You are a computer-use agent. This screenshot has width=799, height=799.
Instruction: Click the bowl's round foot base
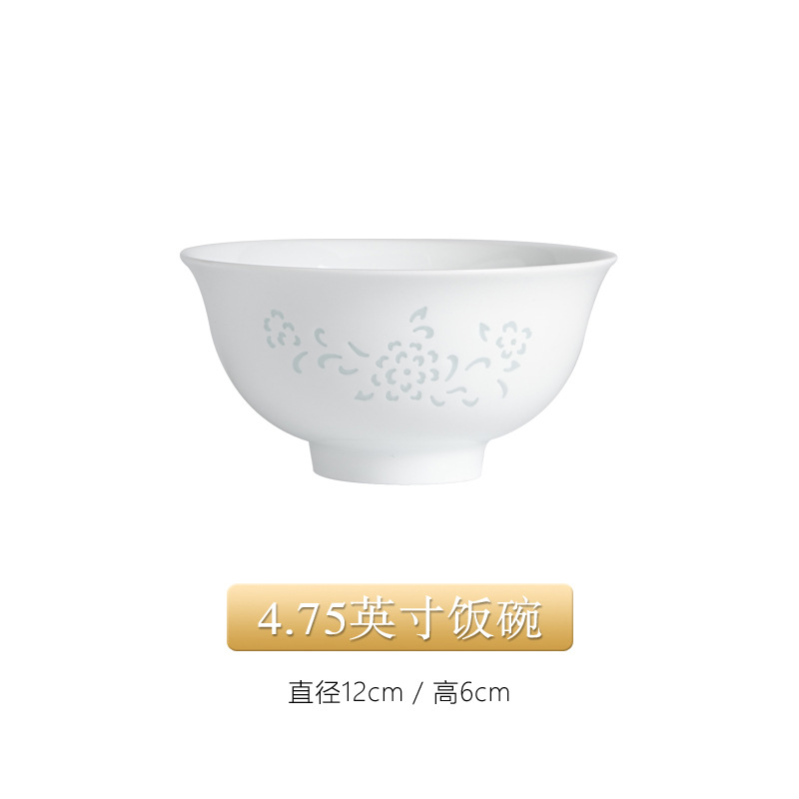click(x=398, y=461)
